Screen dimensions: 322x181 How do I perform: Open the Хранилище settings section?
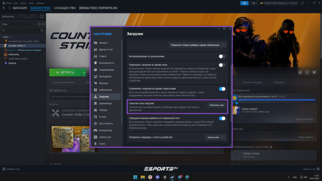tap(106, 103)
